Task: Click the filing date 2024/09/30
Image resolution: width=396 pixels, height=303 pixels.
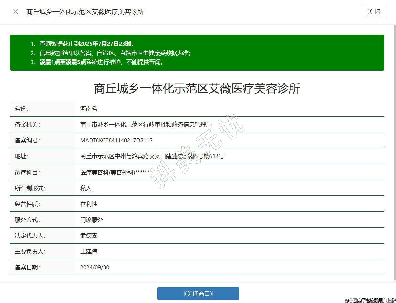Action: (x=95, y=267)
